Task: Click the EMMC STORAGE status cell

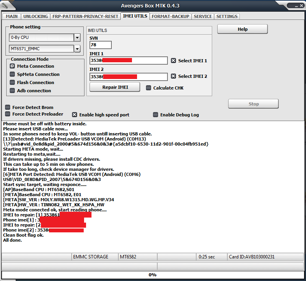Action: (x=95, y=257)
